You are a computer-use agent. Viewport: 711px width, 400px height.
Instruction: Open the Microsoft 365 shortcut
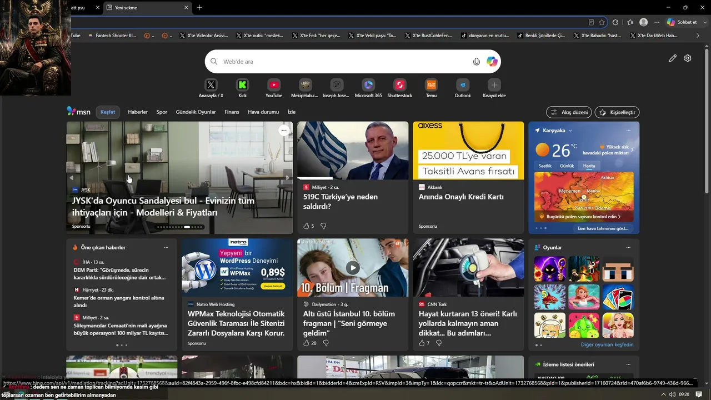tap(368, 88)
